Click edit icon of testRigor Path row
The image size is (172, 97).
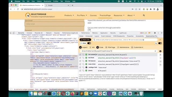(80, 67)
